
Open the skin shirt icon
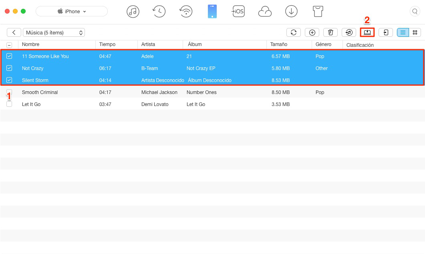[x=318, y=12]
